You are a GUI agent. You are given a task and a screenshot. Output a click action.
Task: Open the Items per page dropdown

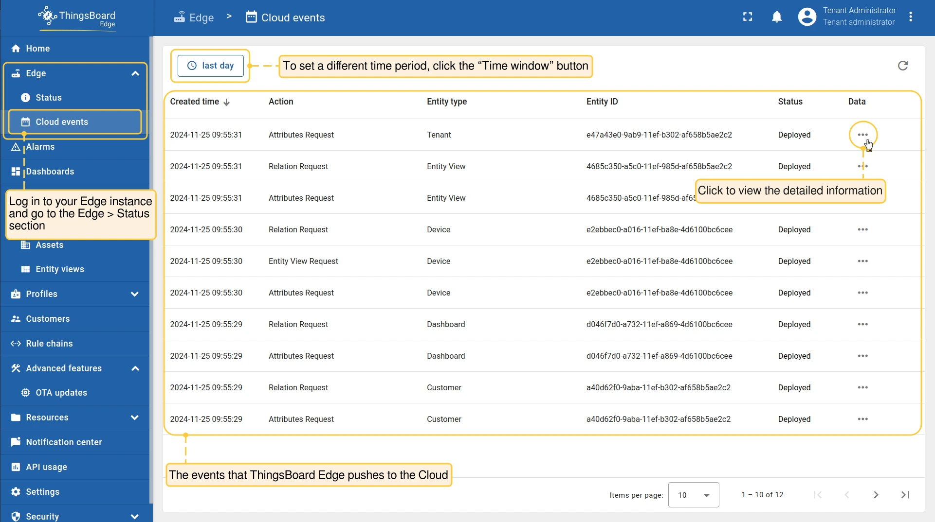tap(693, 495)
